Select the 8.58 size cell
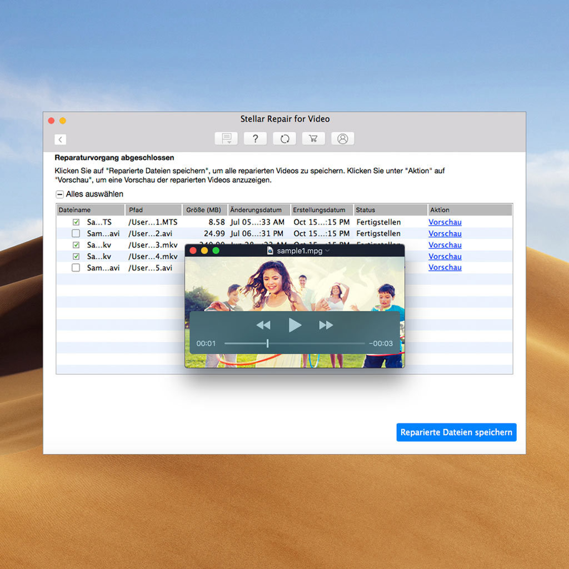Screen dimensions: 569x569 pos(216,222)
